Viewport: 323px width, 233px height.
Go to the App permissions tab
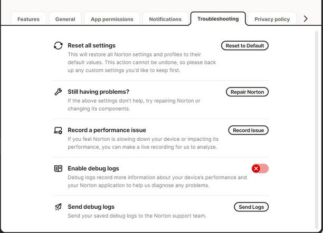[112, 19]
